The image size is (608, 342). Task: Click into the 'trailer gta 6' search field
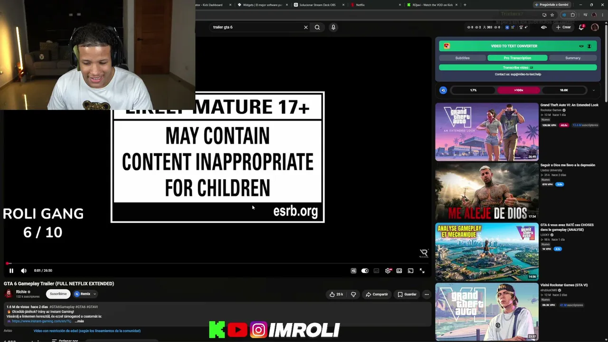point(256,27)
